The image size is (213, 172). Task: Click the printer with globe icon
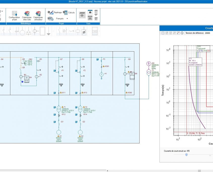pos(50,19)
